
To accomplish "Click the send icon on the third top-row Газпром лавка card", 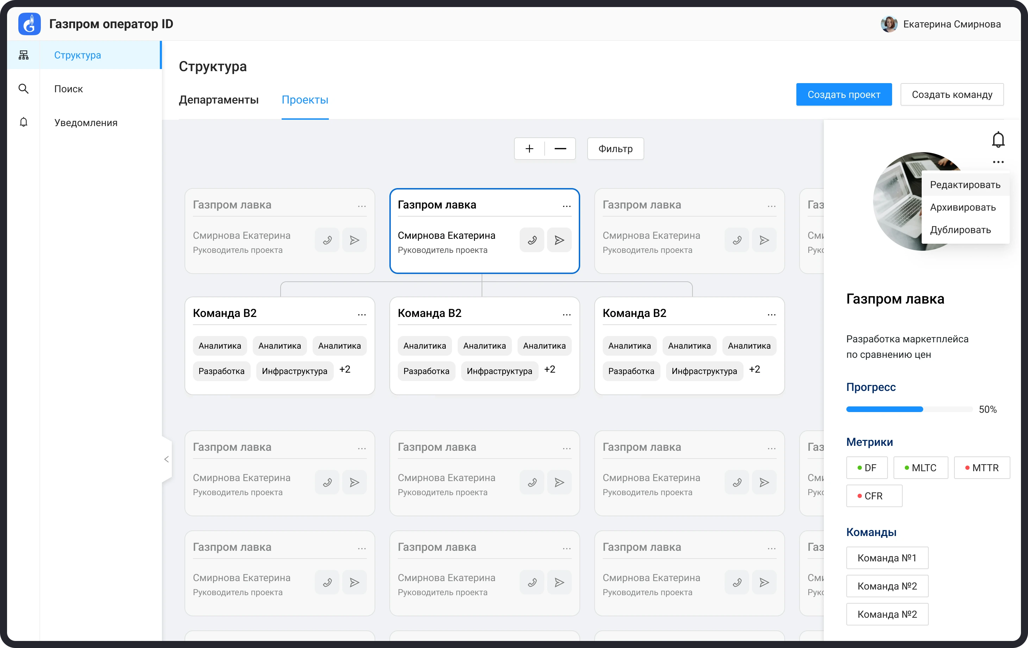I will tap(764, 240).
